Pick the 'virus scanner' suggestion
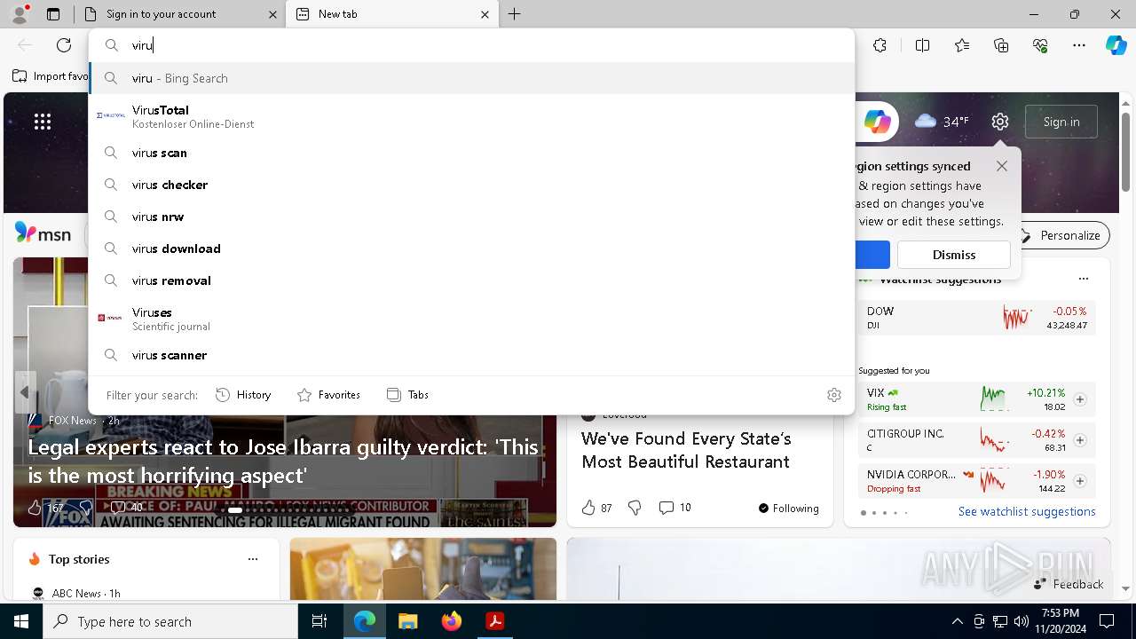Viewport: 1136px width, 639px height. click(471, 355)
